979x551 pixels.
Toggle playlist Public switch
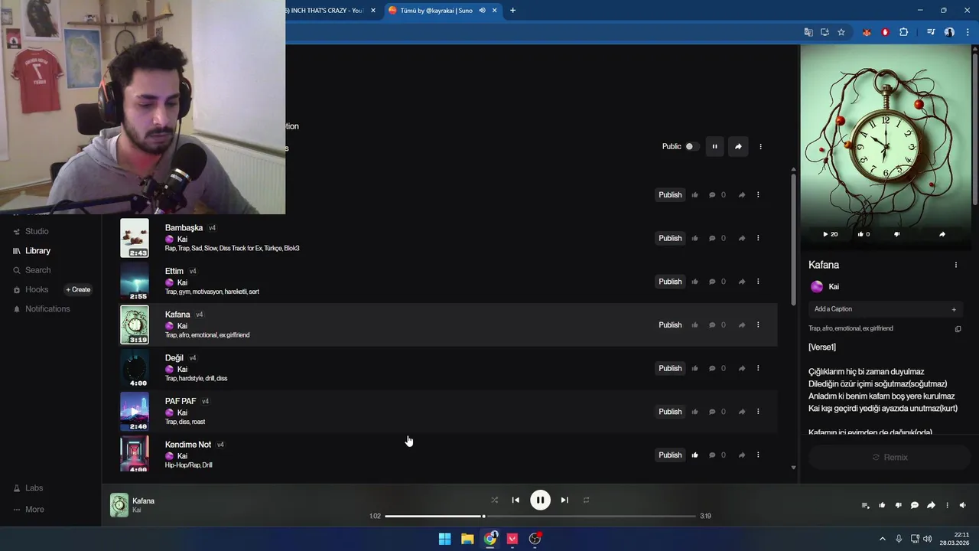click(691, 146)
